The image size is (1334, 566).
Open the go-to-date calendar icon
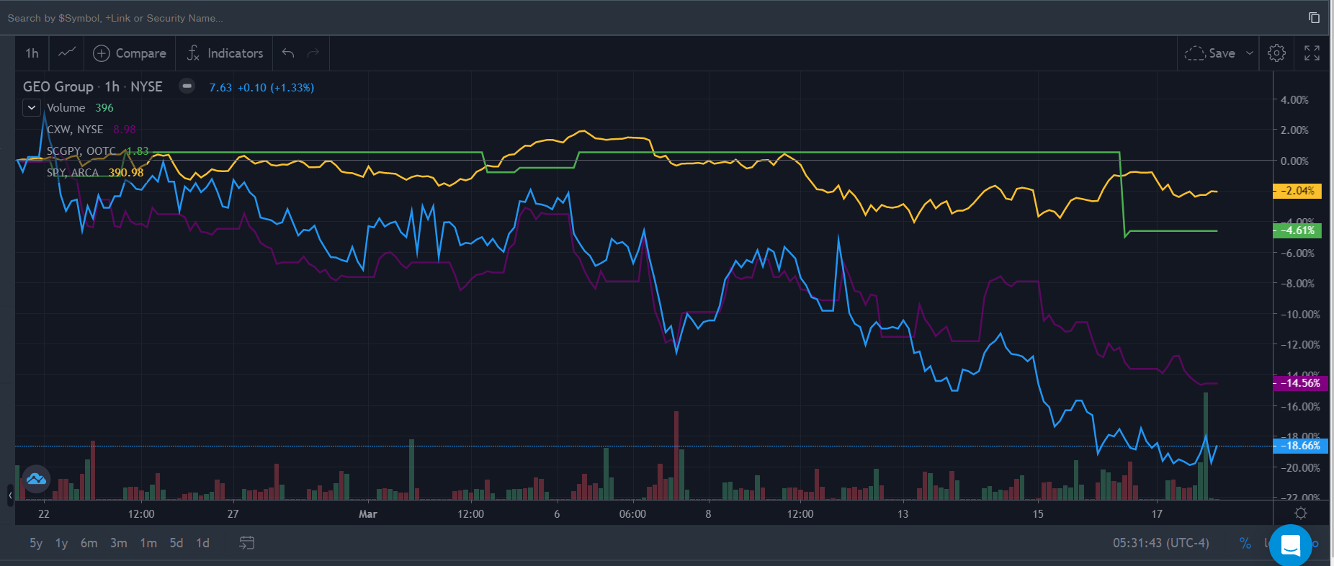(246, 543)
